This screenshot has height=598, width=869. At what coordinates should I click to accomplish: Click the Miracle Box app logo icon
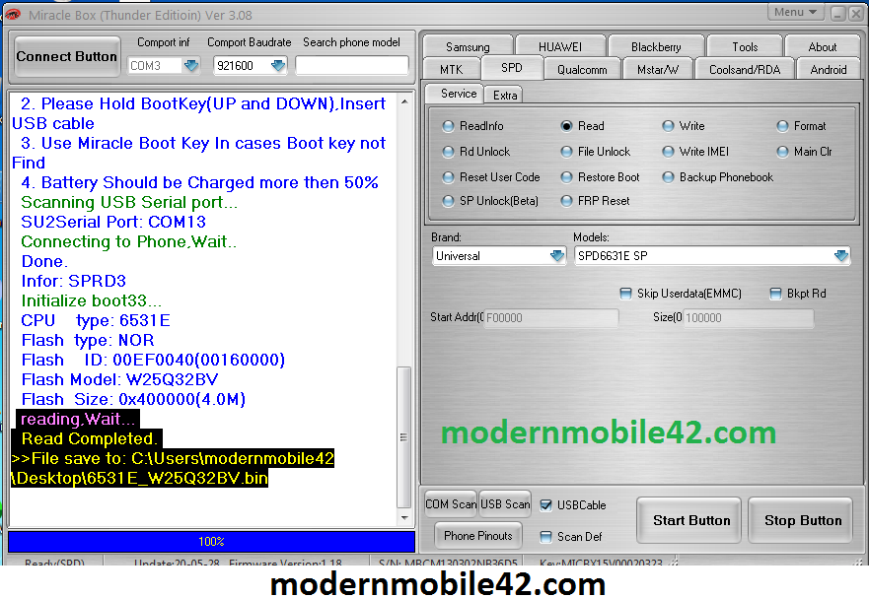(x=13, y=15)
